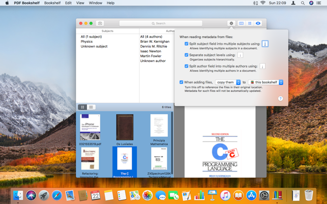327x204 pixels.
Task: Select the Principia Mathematica thumbnail
Action: [x=159, y=125]
